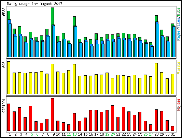
Task: Click the red KBytes bar for day 12
Action: coord(69,127)
